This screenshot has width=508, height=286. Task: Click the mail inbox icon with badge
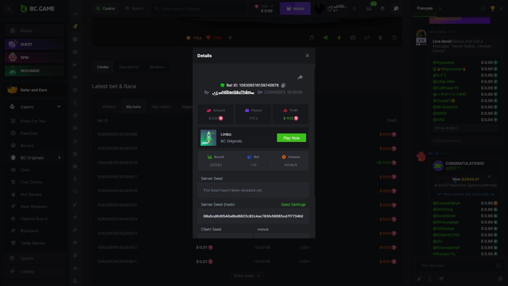(369, 8)
